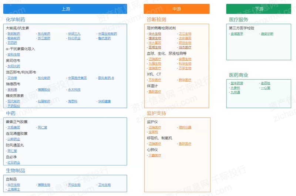The height and width of the screenshot is (196, 296).
Task: Click the 科伦药业 link
Action: point(74,38)
